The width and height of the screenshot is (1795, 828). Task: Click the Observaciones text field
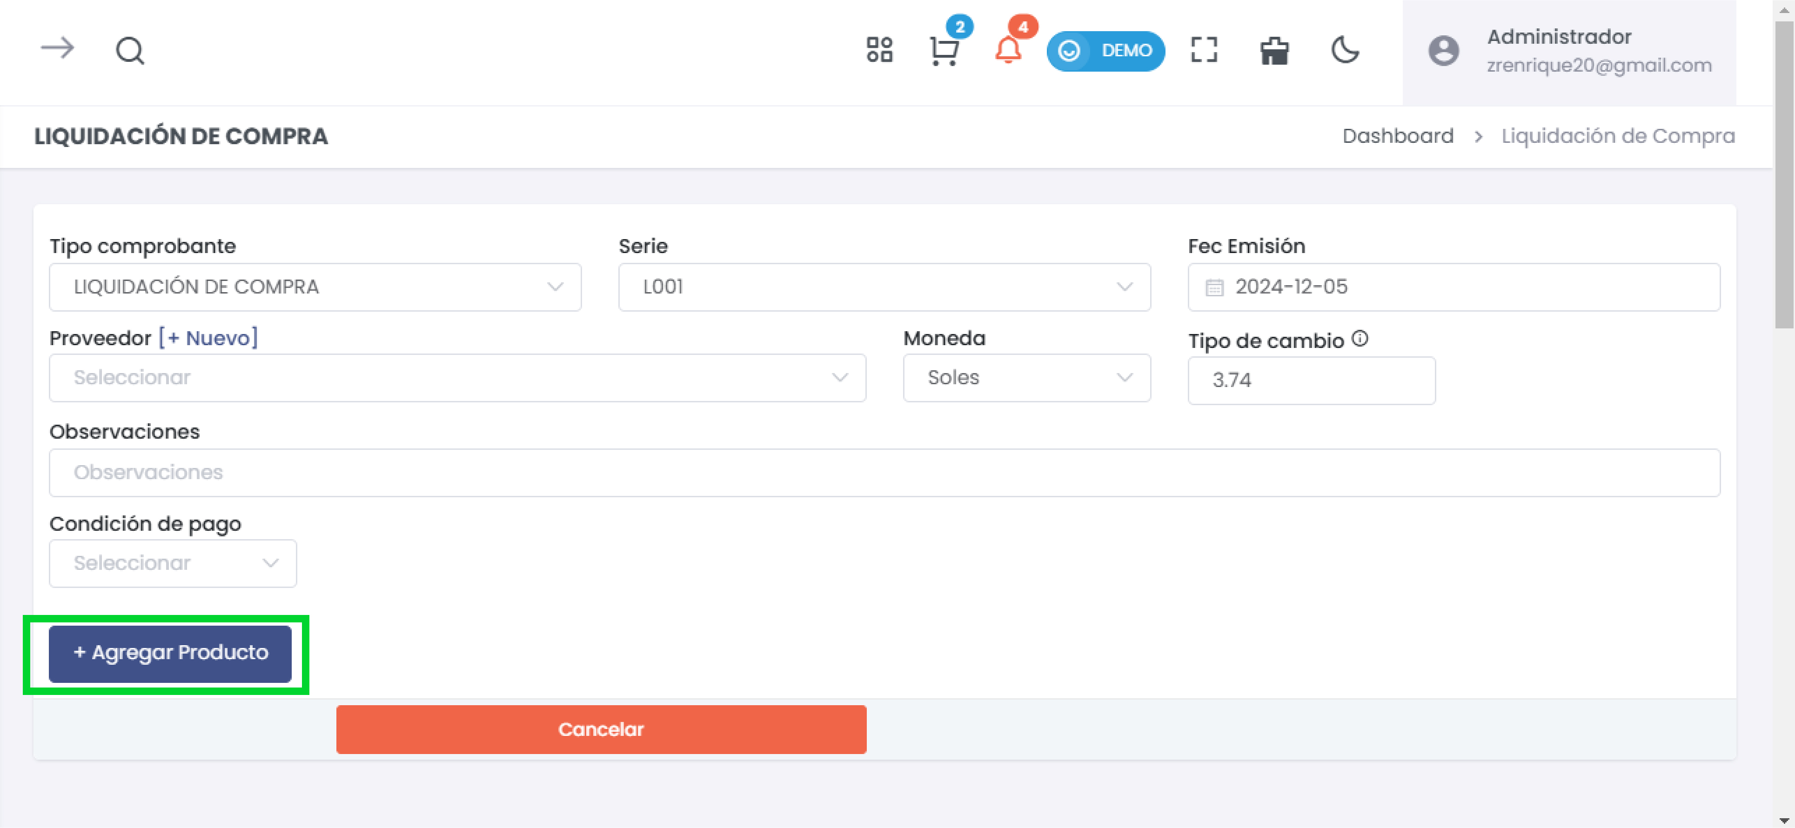pyautogui.click(x=884, y=472)
